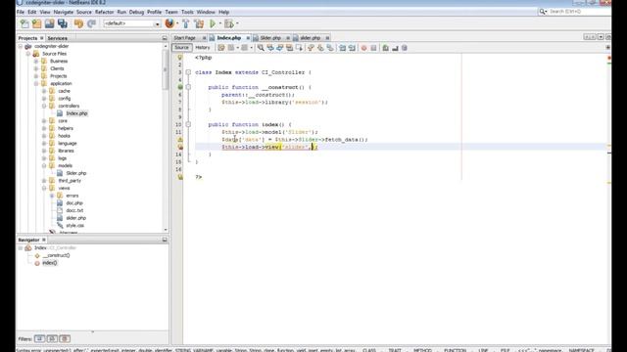Open the Tools menu
This screenshot has width=627, height=352.
[x=187, y=12]
